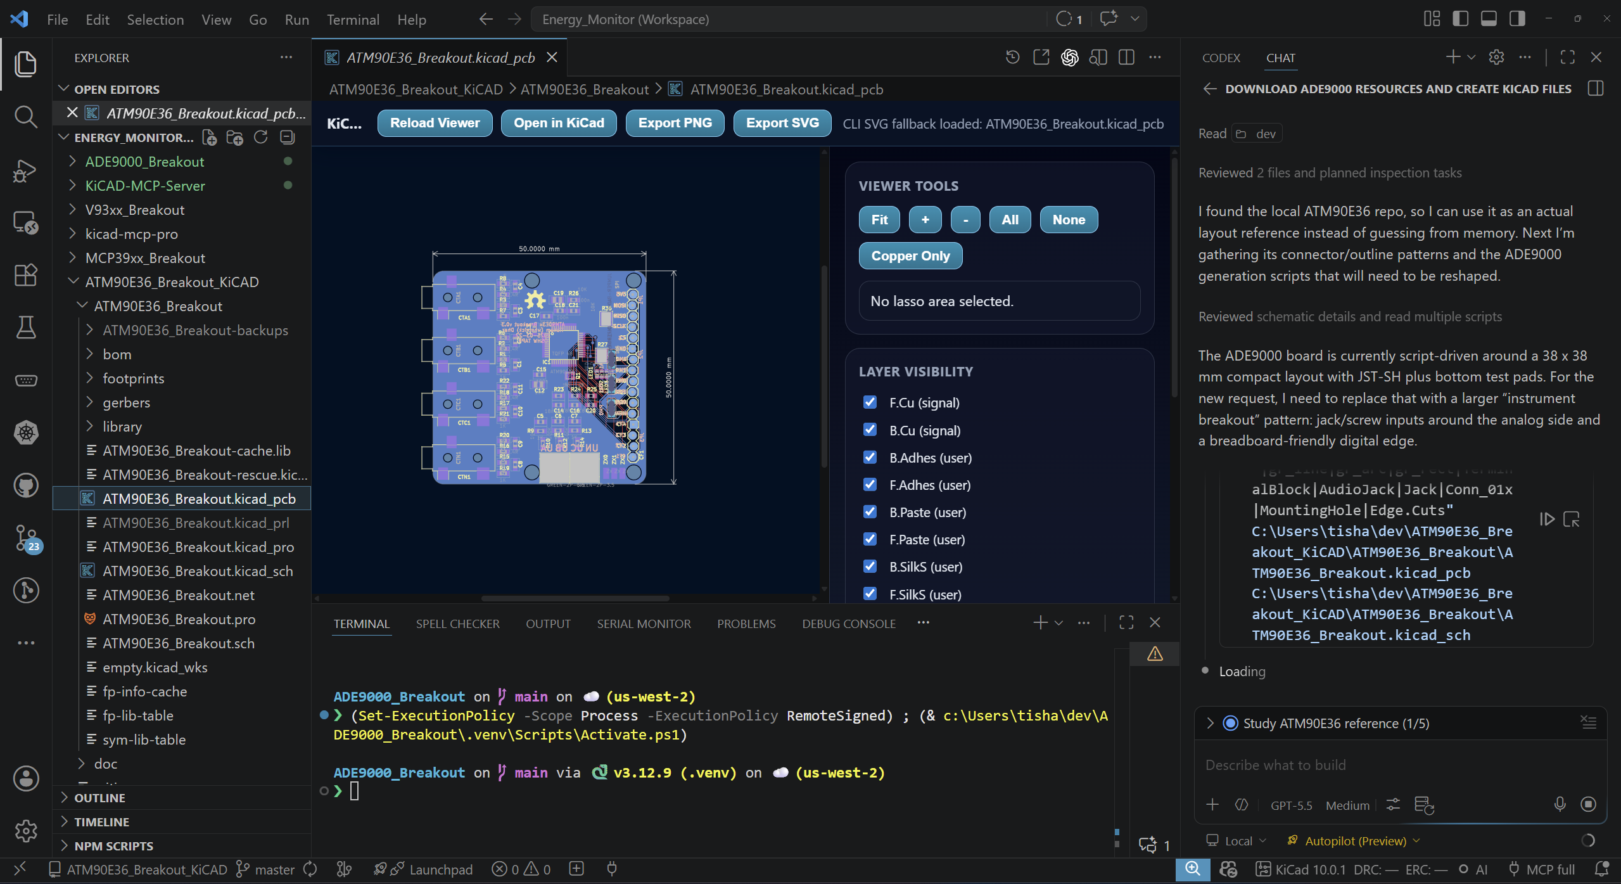Toggle B.Cu (signal) layer visibility

tap(870, 430)
